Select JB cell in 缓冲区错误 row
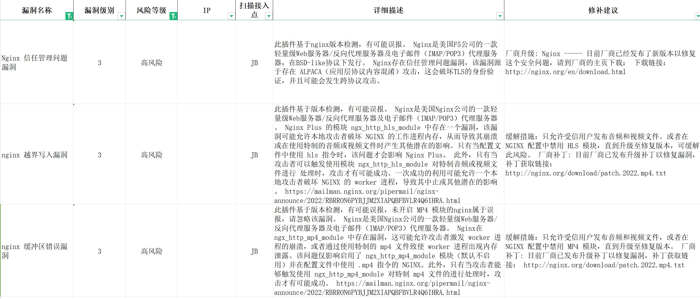Screen dimensions: 700x299 [254, 251]
